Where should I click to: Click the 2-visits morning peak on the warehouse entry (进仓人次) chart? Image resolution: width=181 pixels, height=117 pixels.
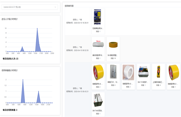click(22, 47)
